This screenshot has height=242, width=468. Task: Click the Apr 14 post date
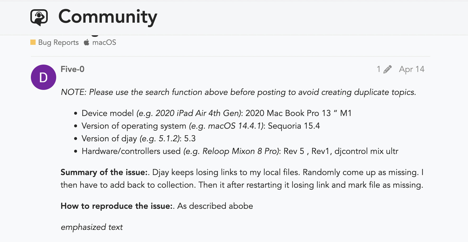[x=412, y=69]
